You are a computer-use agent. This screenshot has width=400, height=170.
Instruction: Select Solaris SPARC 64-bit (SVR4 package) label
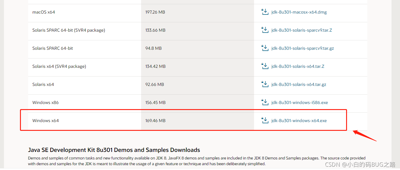(x=69, y=30)
